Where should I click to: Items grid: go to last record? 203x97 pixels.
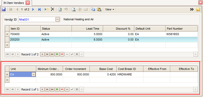coord(52,54)
